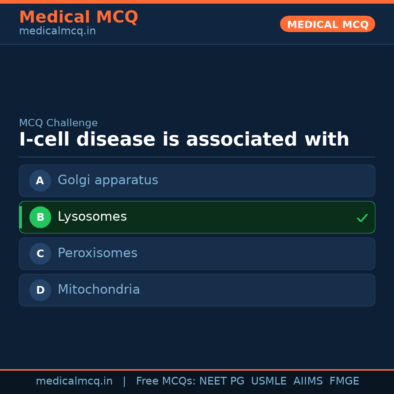Click the circular D option badge
This screenshot has width=394, height=394.
coord(40,290)
